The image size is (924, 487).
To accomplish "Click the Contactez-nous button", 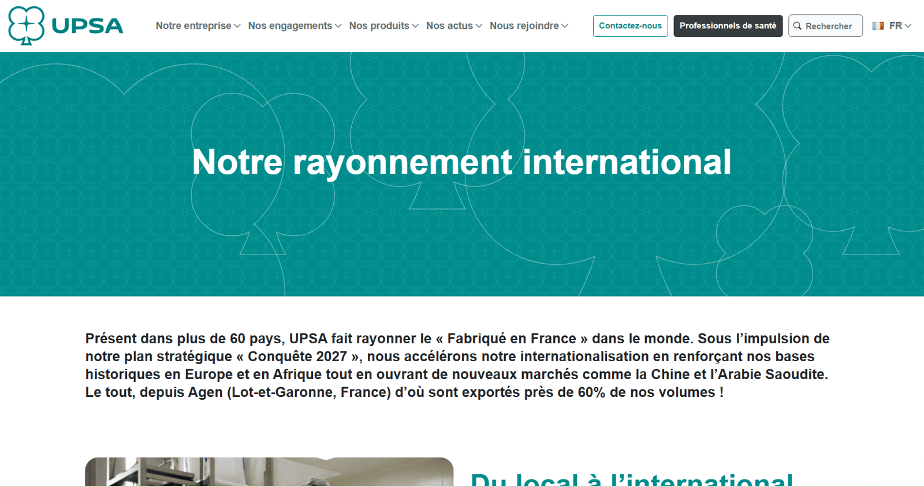I will tap(631, 26).
